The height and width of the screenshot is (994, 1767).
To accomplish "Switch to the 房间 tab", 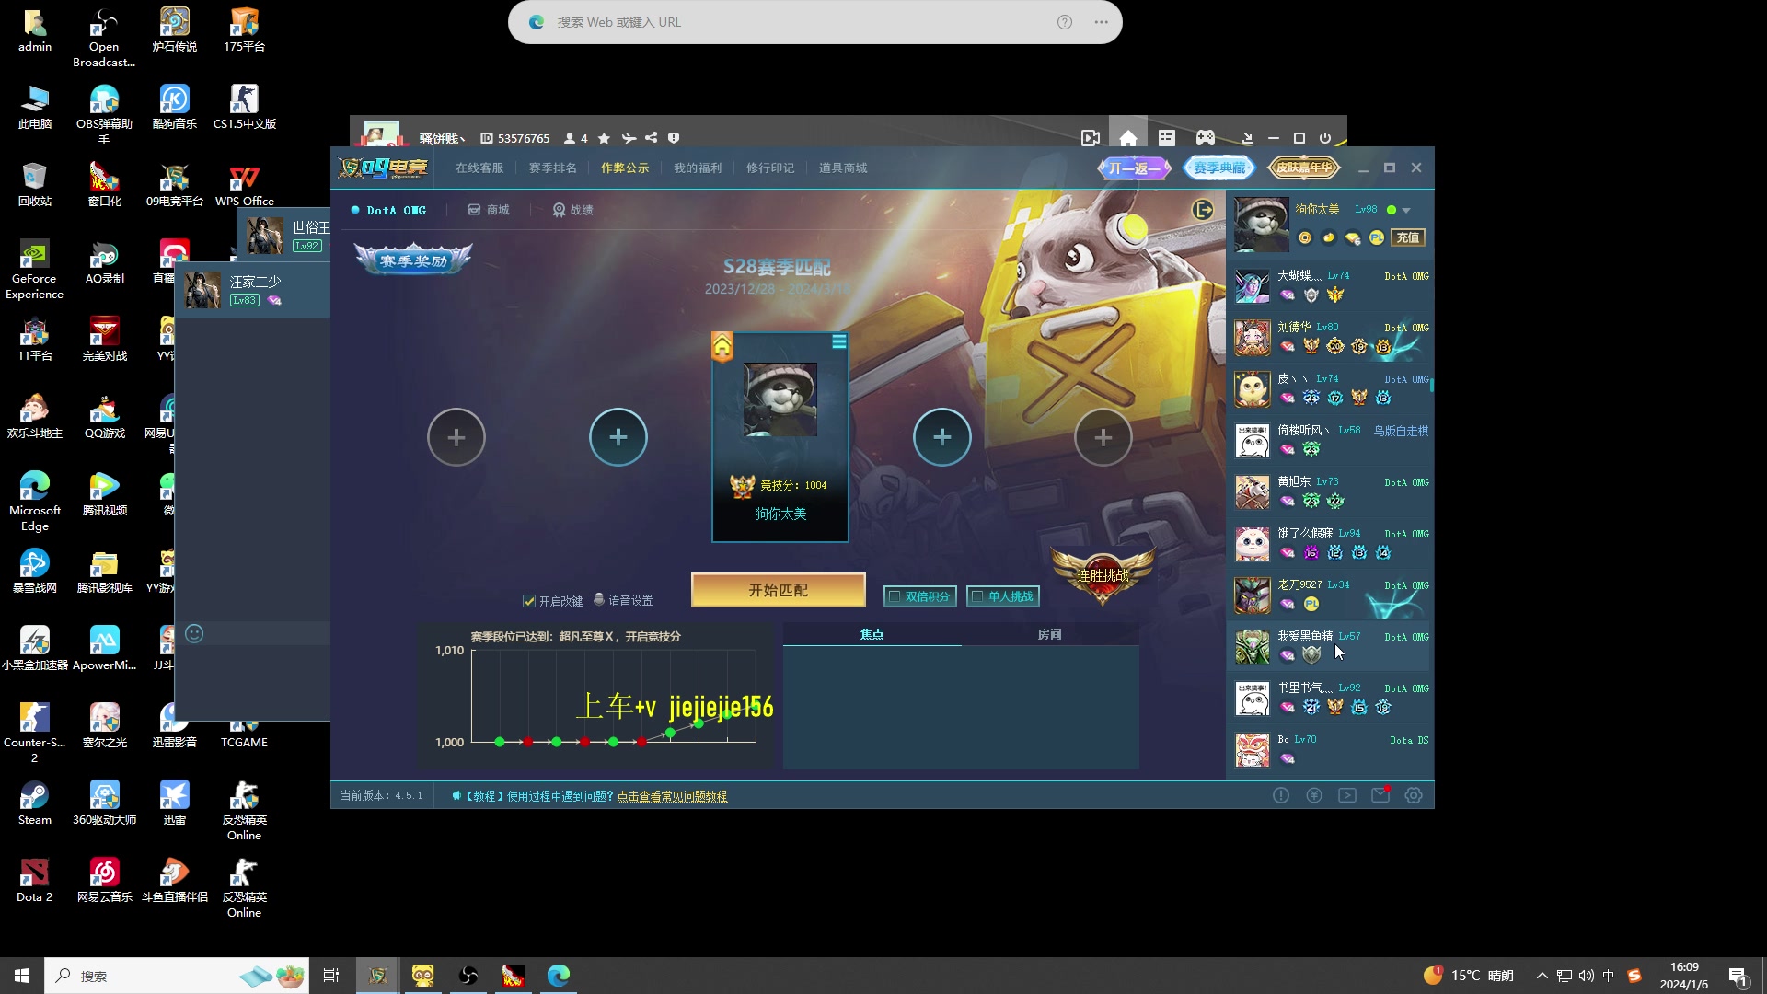I will [1049, 634].
